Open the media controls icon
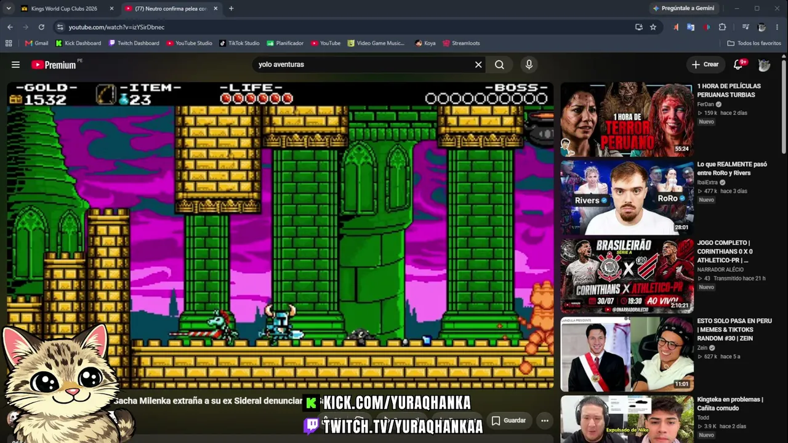The image size is (788, 443). click(746, 27)
